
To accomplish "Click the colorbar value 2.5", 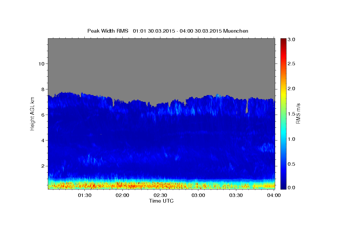I will [292, 64].
